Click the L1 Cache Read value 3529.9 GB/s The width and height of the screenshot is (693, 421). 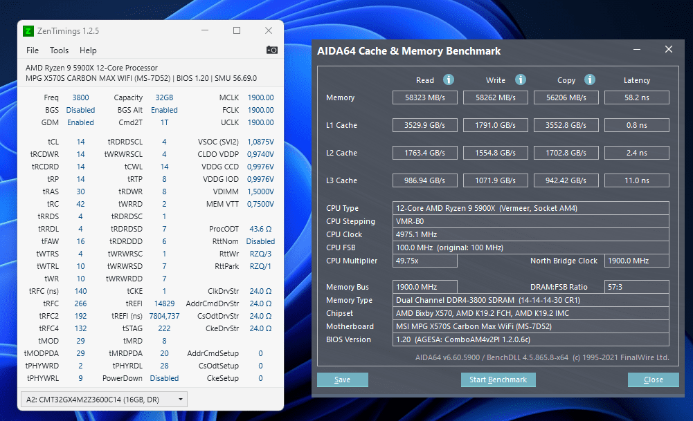click(424, 125)
